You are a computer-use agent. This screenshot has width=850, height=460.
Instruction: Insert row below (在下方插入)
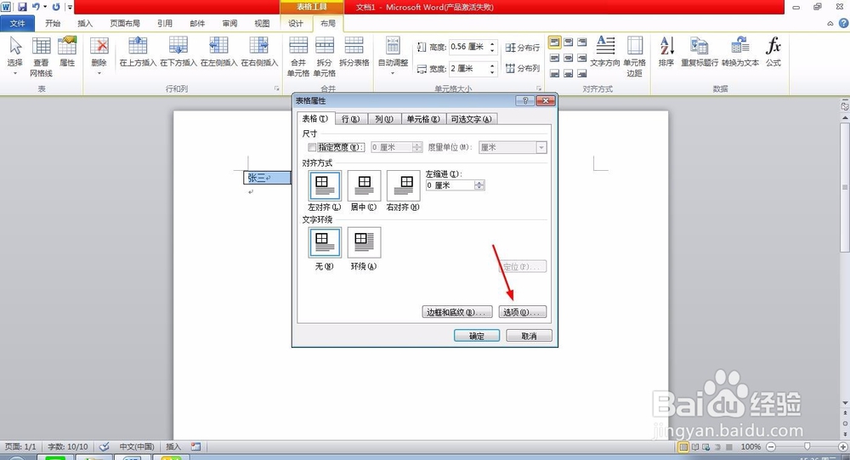[x=178, y=52]
